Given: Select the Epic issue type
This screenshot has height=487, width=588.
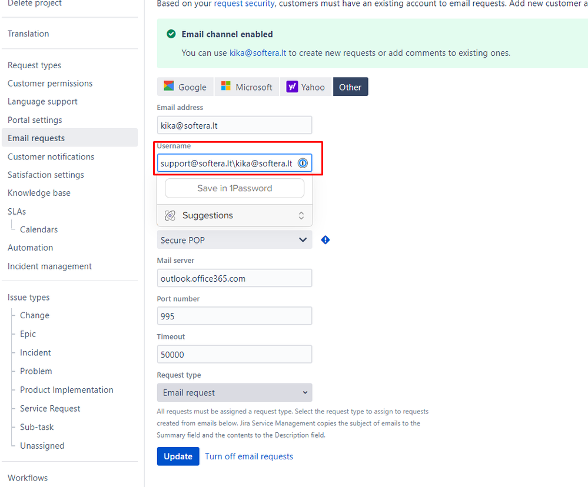Looking at the screenshot, I should (x=28, y=333).
